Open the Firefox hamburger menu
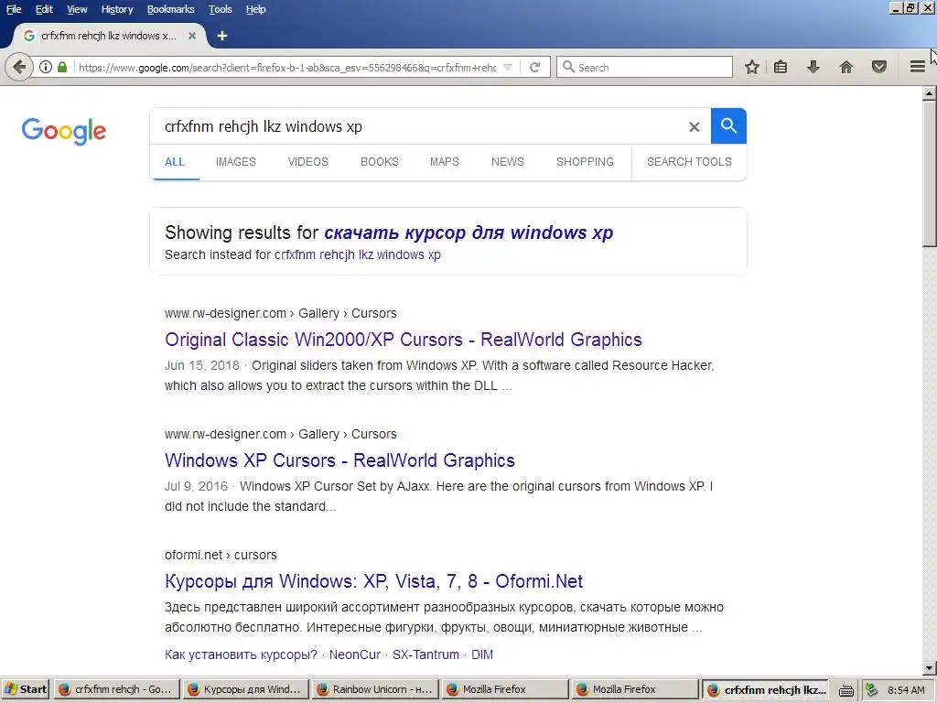This screenshot has width=937, height=703. 917,67
